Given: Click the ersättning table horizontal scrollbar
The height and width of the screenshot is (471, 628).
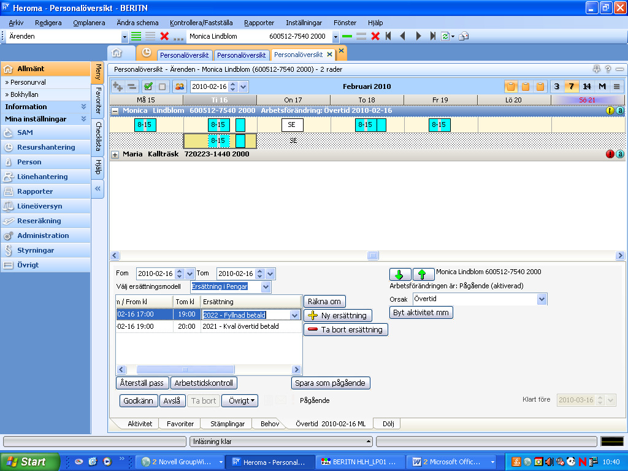Looking at the screenshot, I should [185, 369].
